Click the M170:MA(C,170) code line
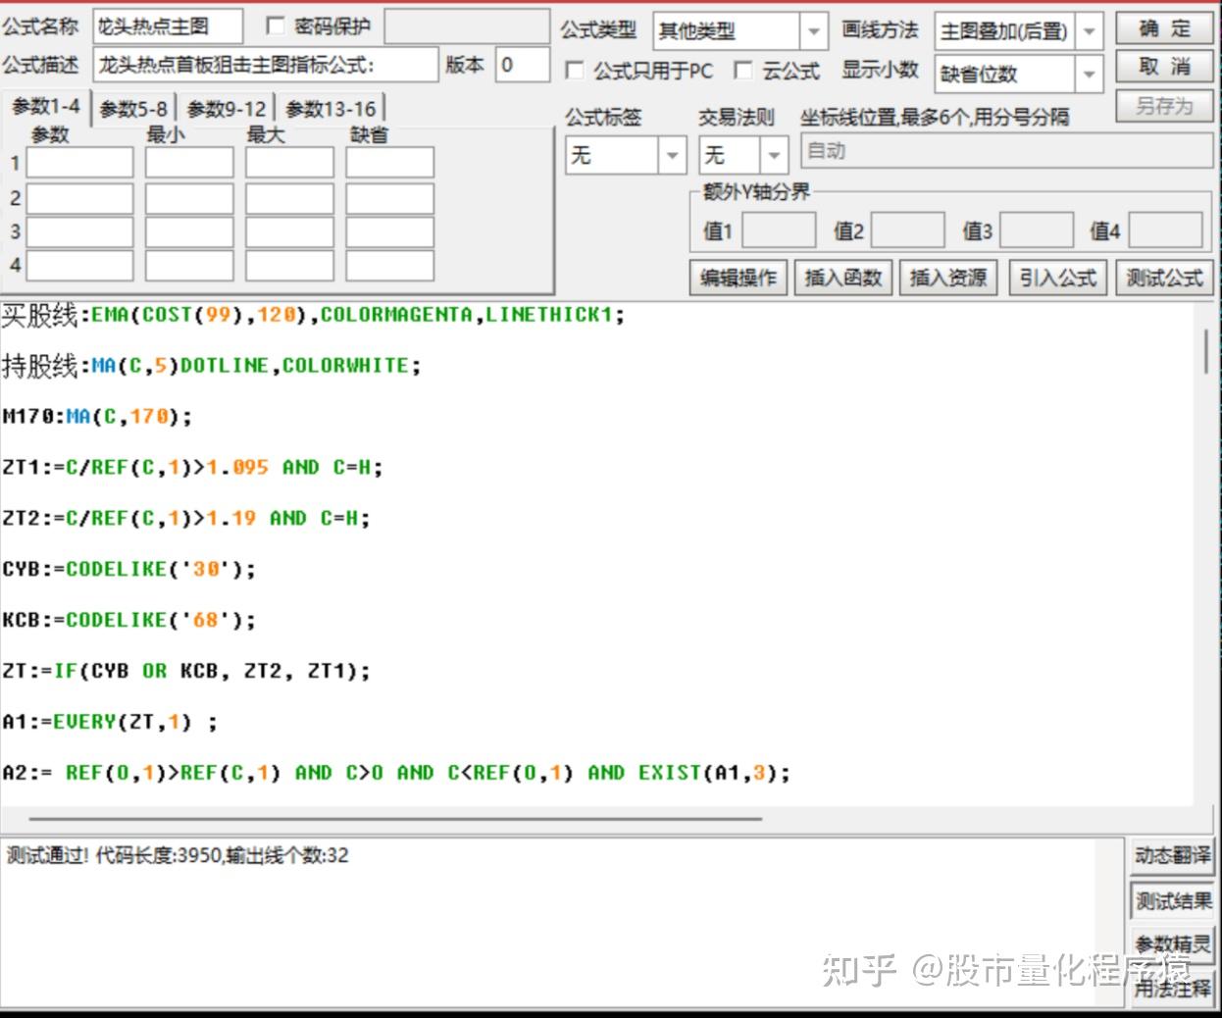 tap(97, 417)
